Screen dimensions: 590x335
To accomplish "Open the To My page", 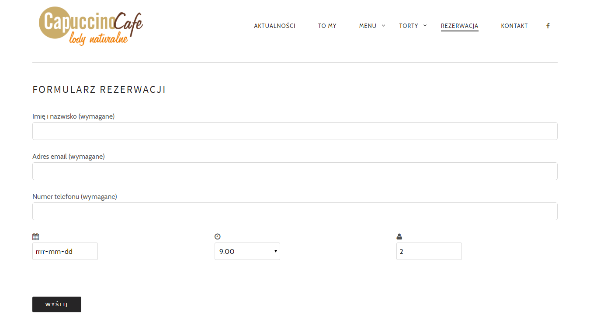I will pos(327,26).
